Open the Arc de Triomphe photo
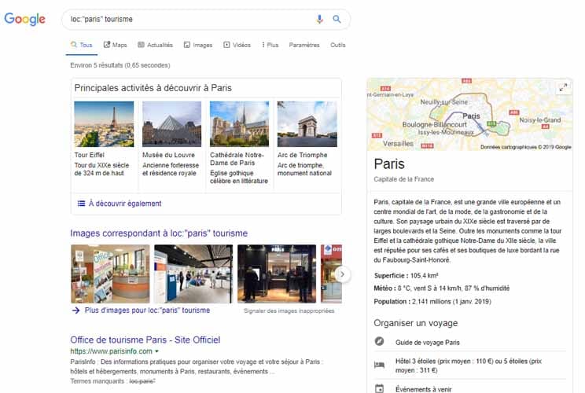Image resolution: width=585 pixels, height=393 pixels. click(307, 124)
